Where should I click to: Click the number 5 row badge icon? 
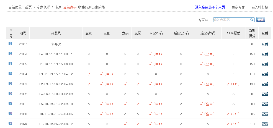[11, 83]
